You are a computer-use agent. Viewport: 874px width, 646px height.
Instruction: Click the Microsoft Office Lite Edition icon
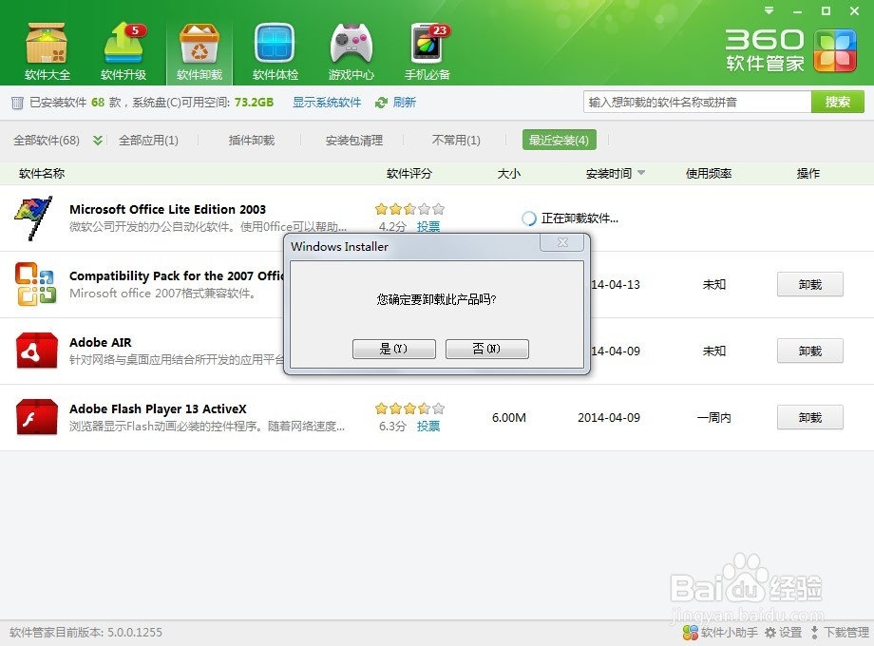[34, 218]
